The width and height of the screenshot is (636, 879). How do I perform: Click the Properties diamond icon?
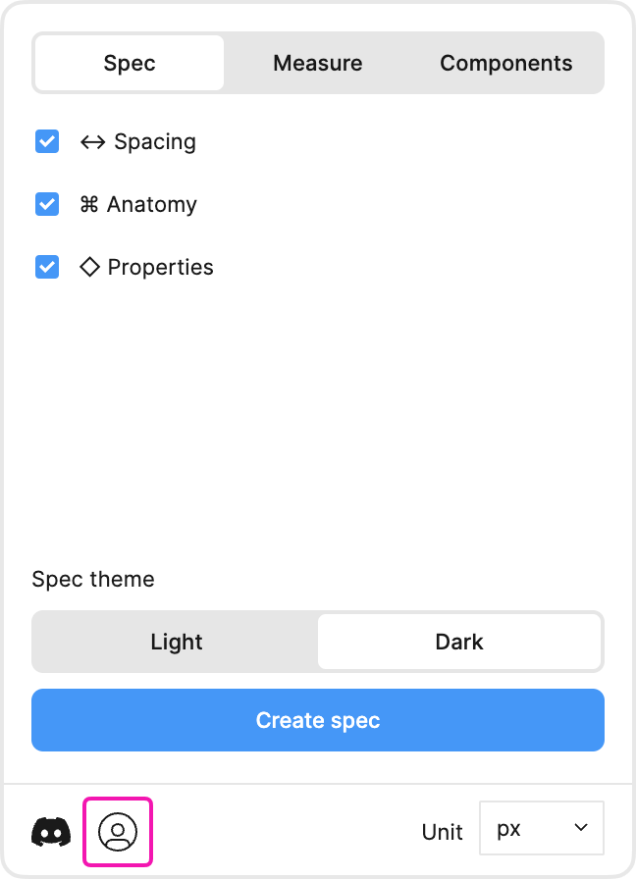(x=89, y=267)
